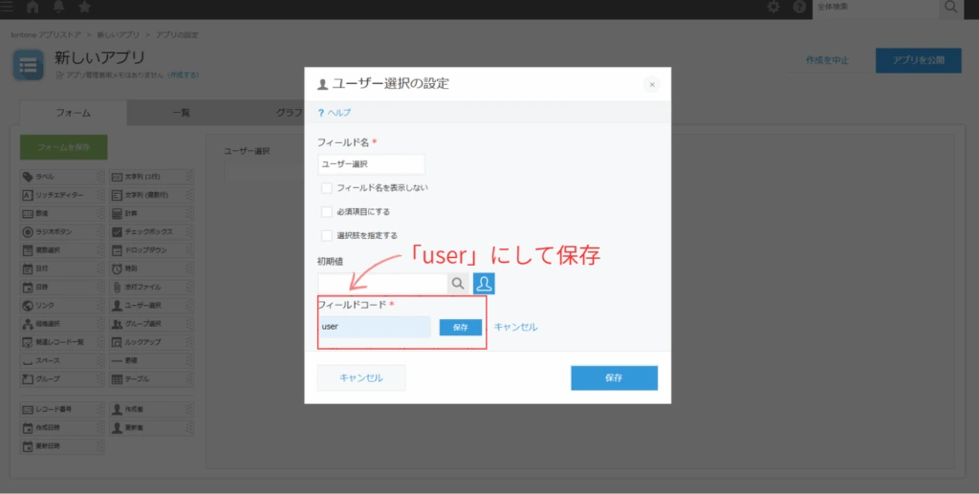Select the 計算 field in palette
This screenshot has height=494, width=979.
click(x=151, y=213)
